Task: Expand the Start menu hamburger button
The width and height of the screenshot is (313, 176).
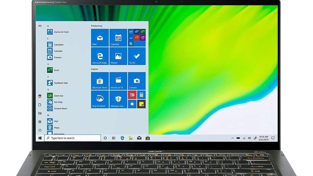Action: pos(40,26)
